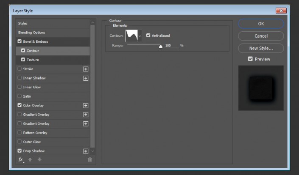
Task: Click the plus icon next to Stroke
Action: (86, 69)
